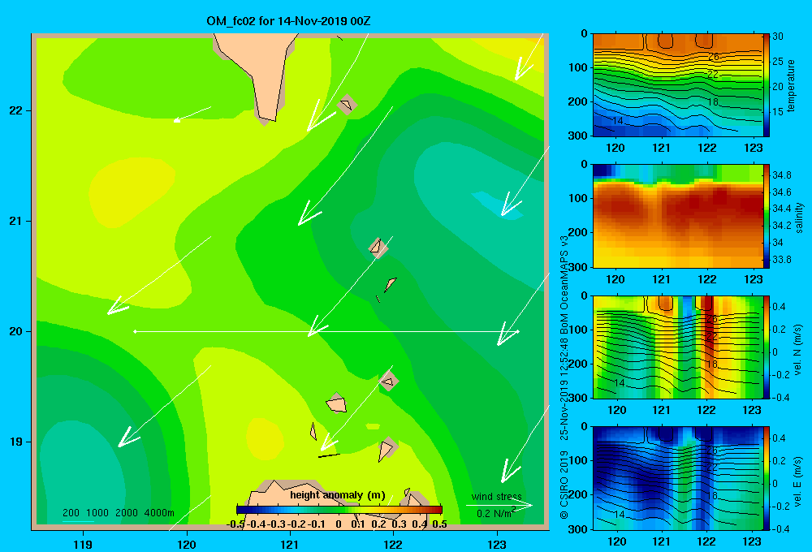Click the island near 19.3N 121.5E

[x=337, y=404]
